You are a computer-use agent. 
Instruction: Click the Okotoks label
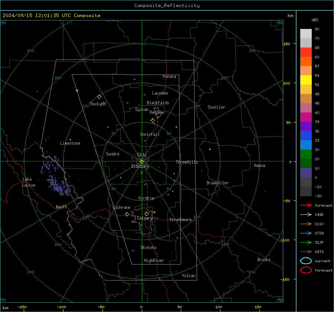[x=148, y=247]
